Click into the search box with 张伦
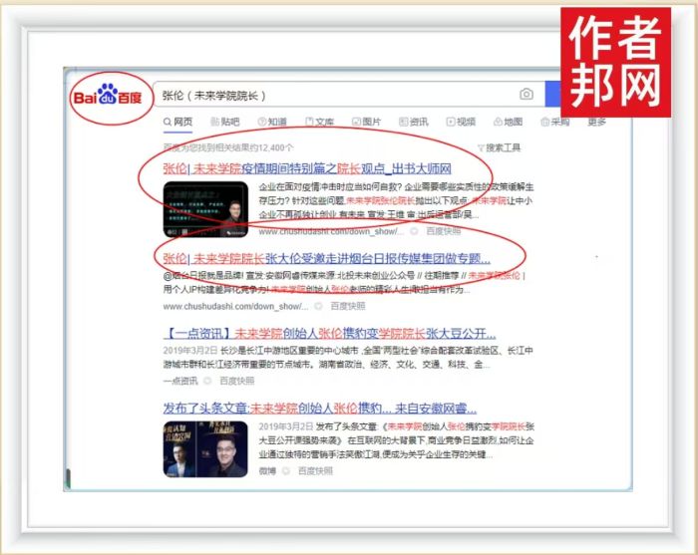The height and width of the screenshot is (555, 698). [329, 95]
